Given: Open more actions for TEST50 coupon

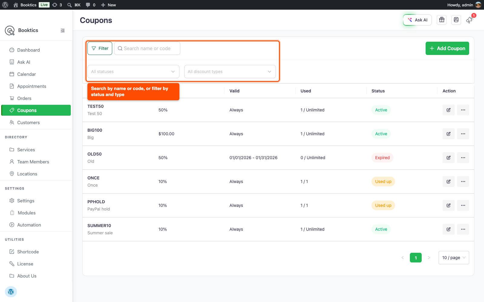Looking at the screenshot, I should click(x=463, y=110).
